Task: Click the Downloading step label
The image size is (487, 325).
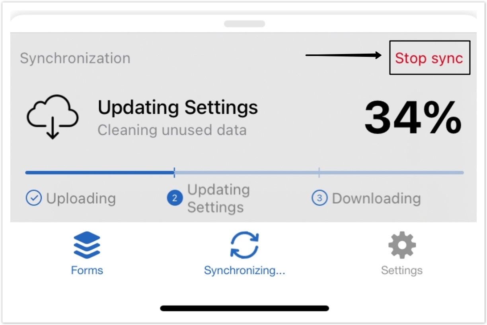Action: tap(376, 198)
